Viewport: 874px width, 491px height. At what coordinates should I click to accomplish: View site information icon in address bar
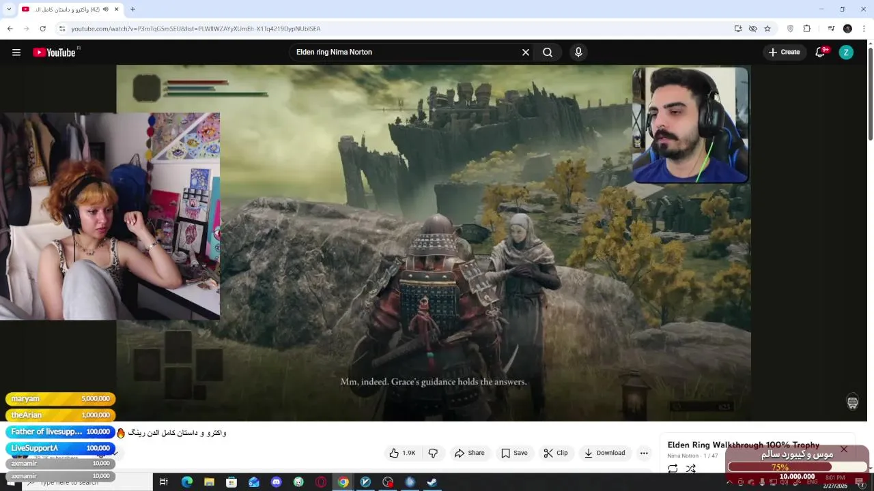61,29
